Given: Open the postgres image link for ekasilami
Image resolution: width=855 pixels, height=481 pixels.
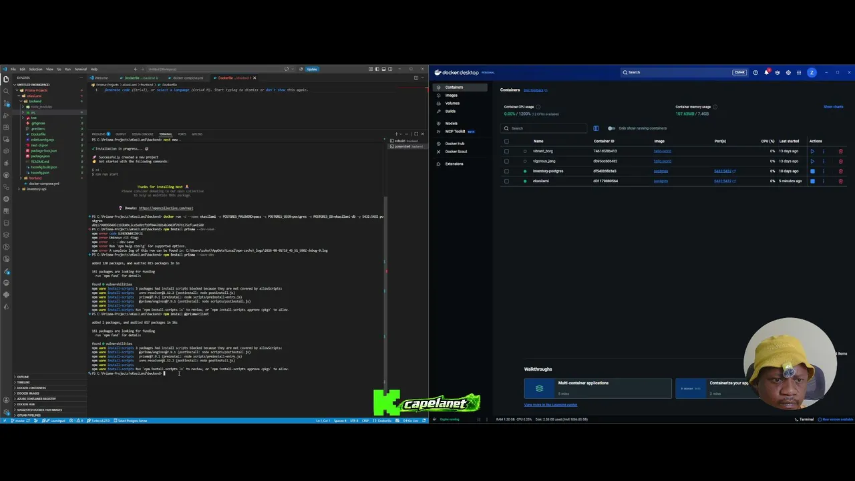Looking at the screenshot, I should coord(661,181).
